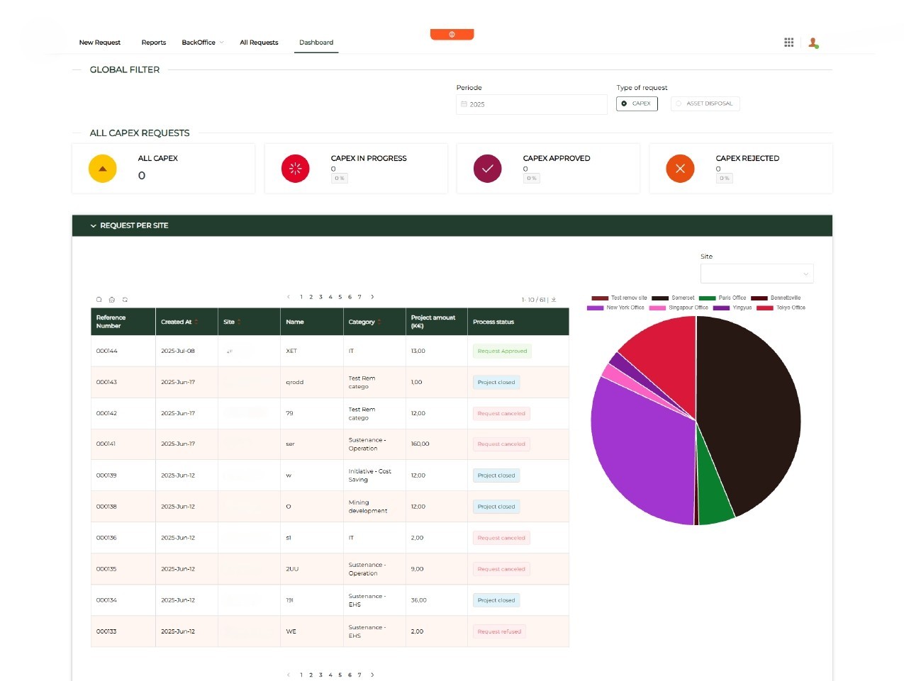Click the print icon above the table

point(111,300)
